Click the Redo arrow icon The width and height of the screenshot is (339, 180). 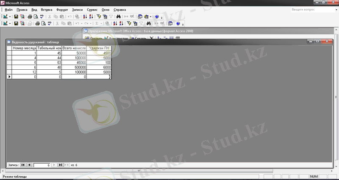click(x=86, y=24)
